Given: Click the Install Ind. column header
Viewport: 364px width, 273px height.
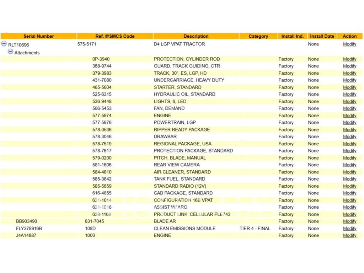Looking at the screenshot, I should (293, 36).
